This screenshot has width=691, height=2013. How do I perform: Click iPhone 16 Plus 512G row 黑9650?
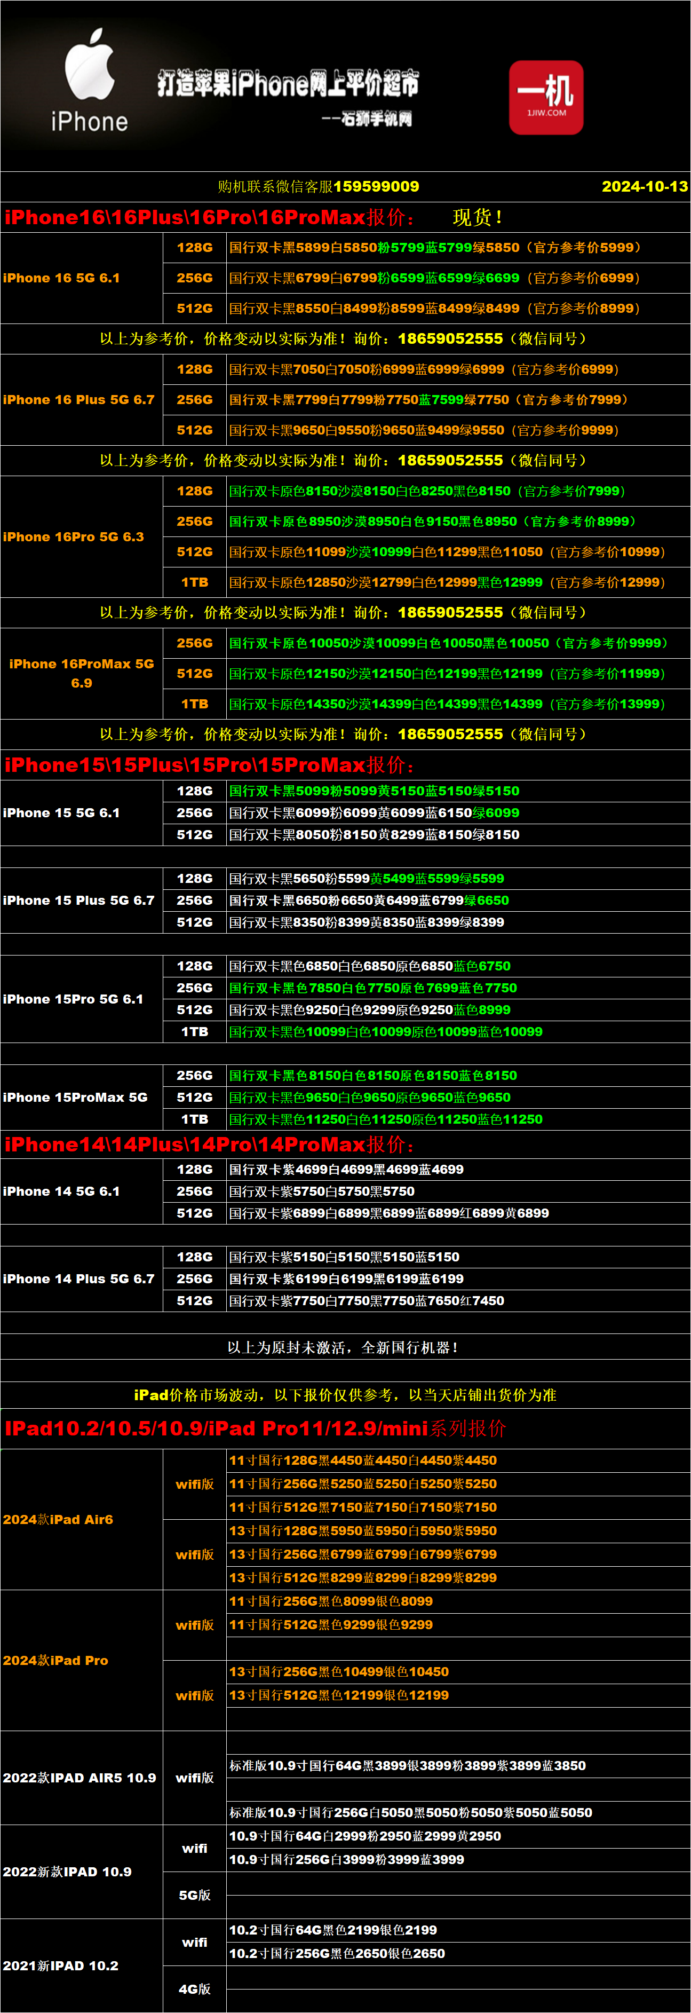coord(458,431)
